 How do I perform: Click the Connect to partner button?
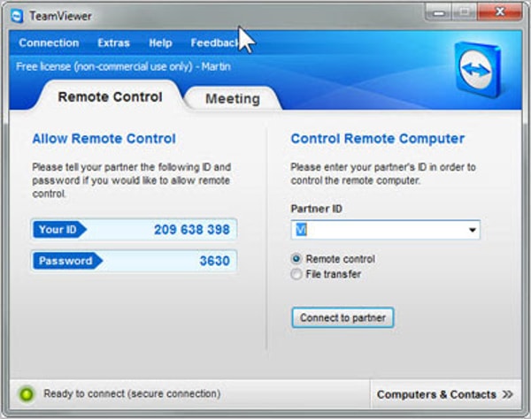(342, 317)
